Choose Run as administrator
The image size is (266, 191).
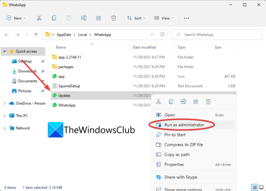[x=193, y=125]
